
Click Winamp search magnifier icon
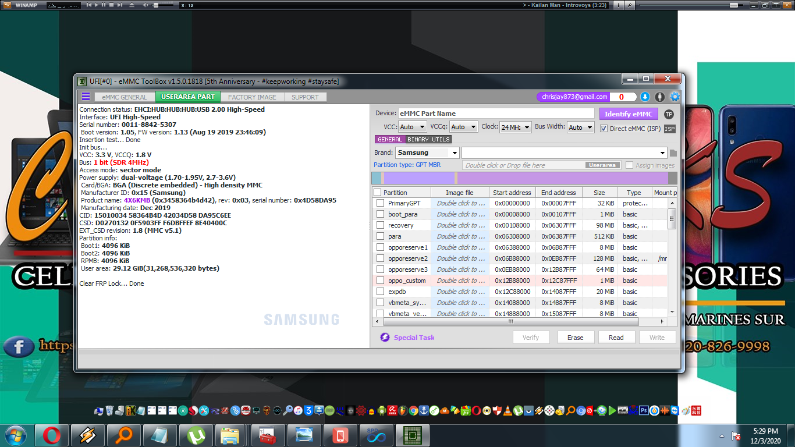pos(630,5)
